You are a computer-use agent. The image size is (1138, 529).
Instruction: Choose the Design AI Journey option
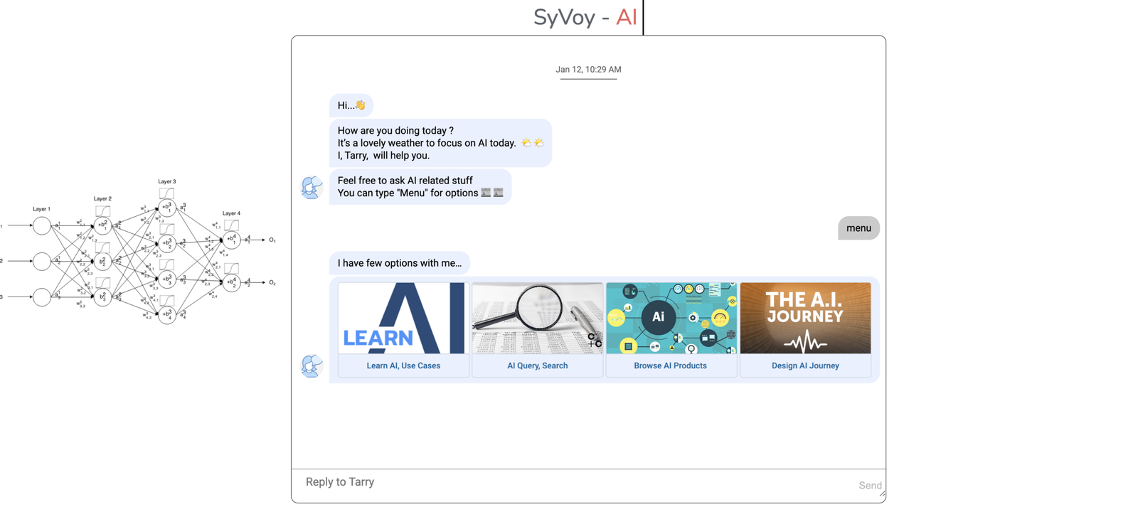[x=805, y=365]
